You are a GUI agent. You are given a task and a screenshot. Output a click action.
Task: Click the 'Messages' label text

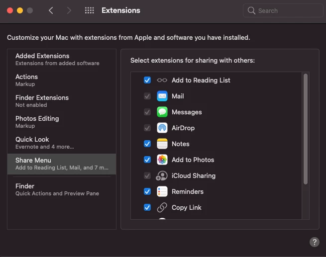[187, 112]
